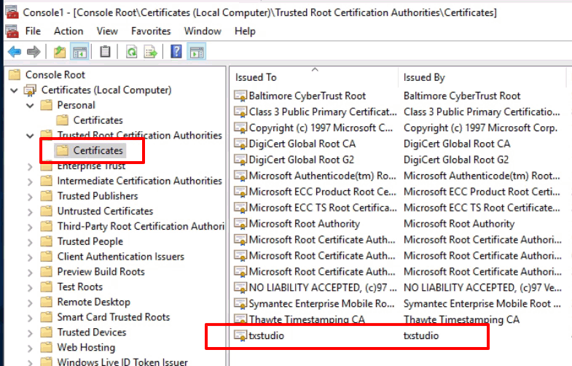
Task: Click Remote Desktop folder icon
Action: point(47,302)
